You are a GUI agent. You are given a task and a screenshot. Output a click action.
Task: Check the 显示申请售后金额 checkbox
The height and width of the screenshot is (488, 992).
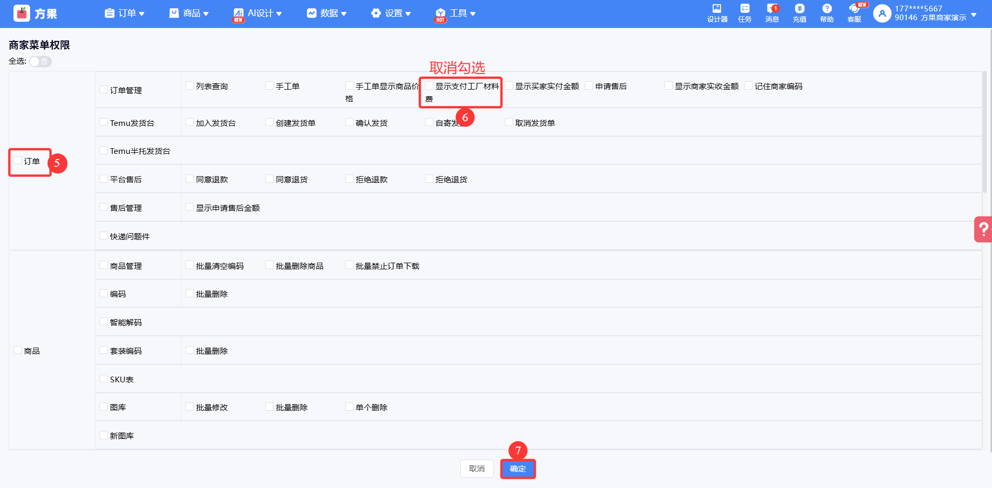tap(190, 207)
